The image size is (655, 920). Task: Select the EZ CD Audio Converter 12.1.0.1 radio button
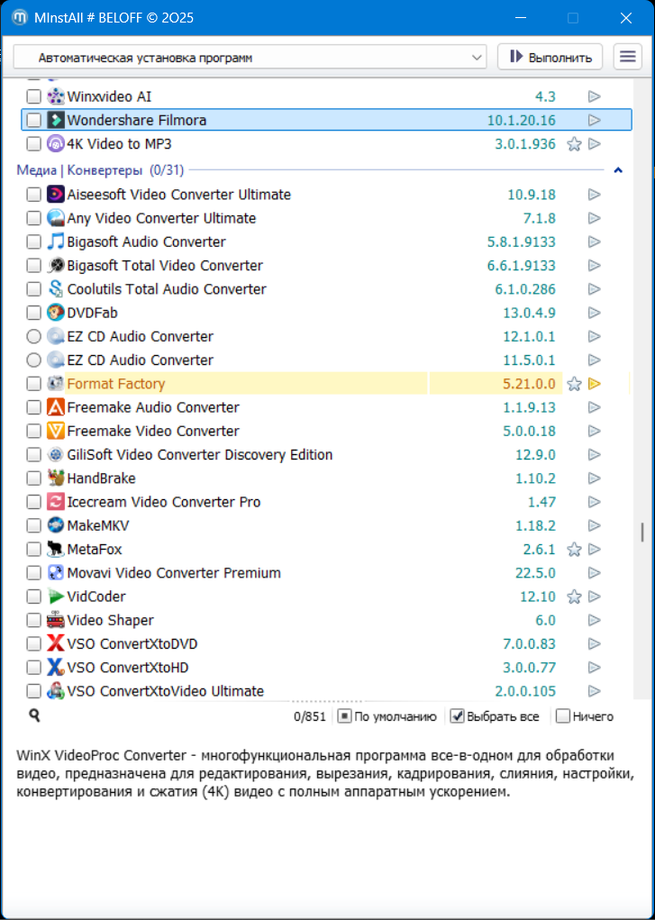tap(33, 336)
